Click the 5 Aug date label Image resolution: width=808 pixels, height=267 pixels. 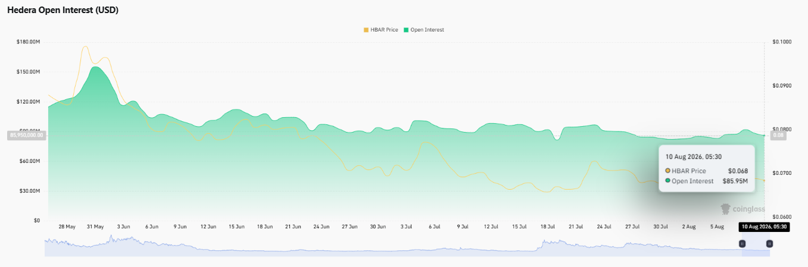(x=717, y=227)
